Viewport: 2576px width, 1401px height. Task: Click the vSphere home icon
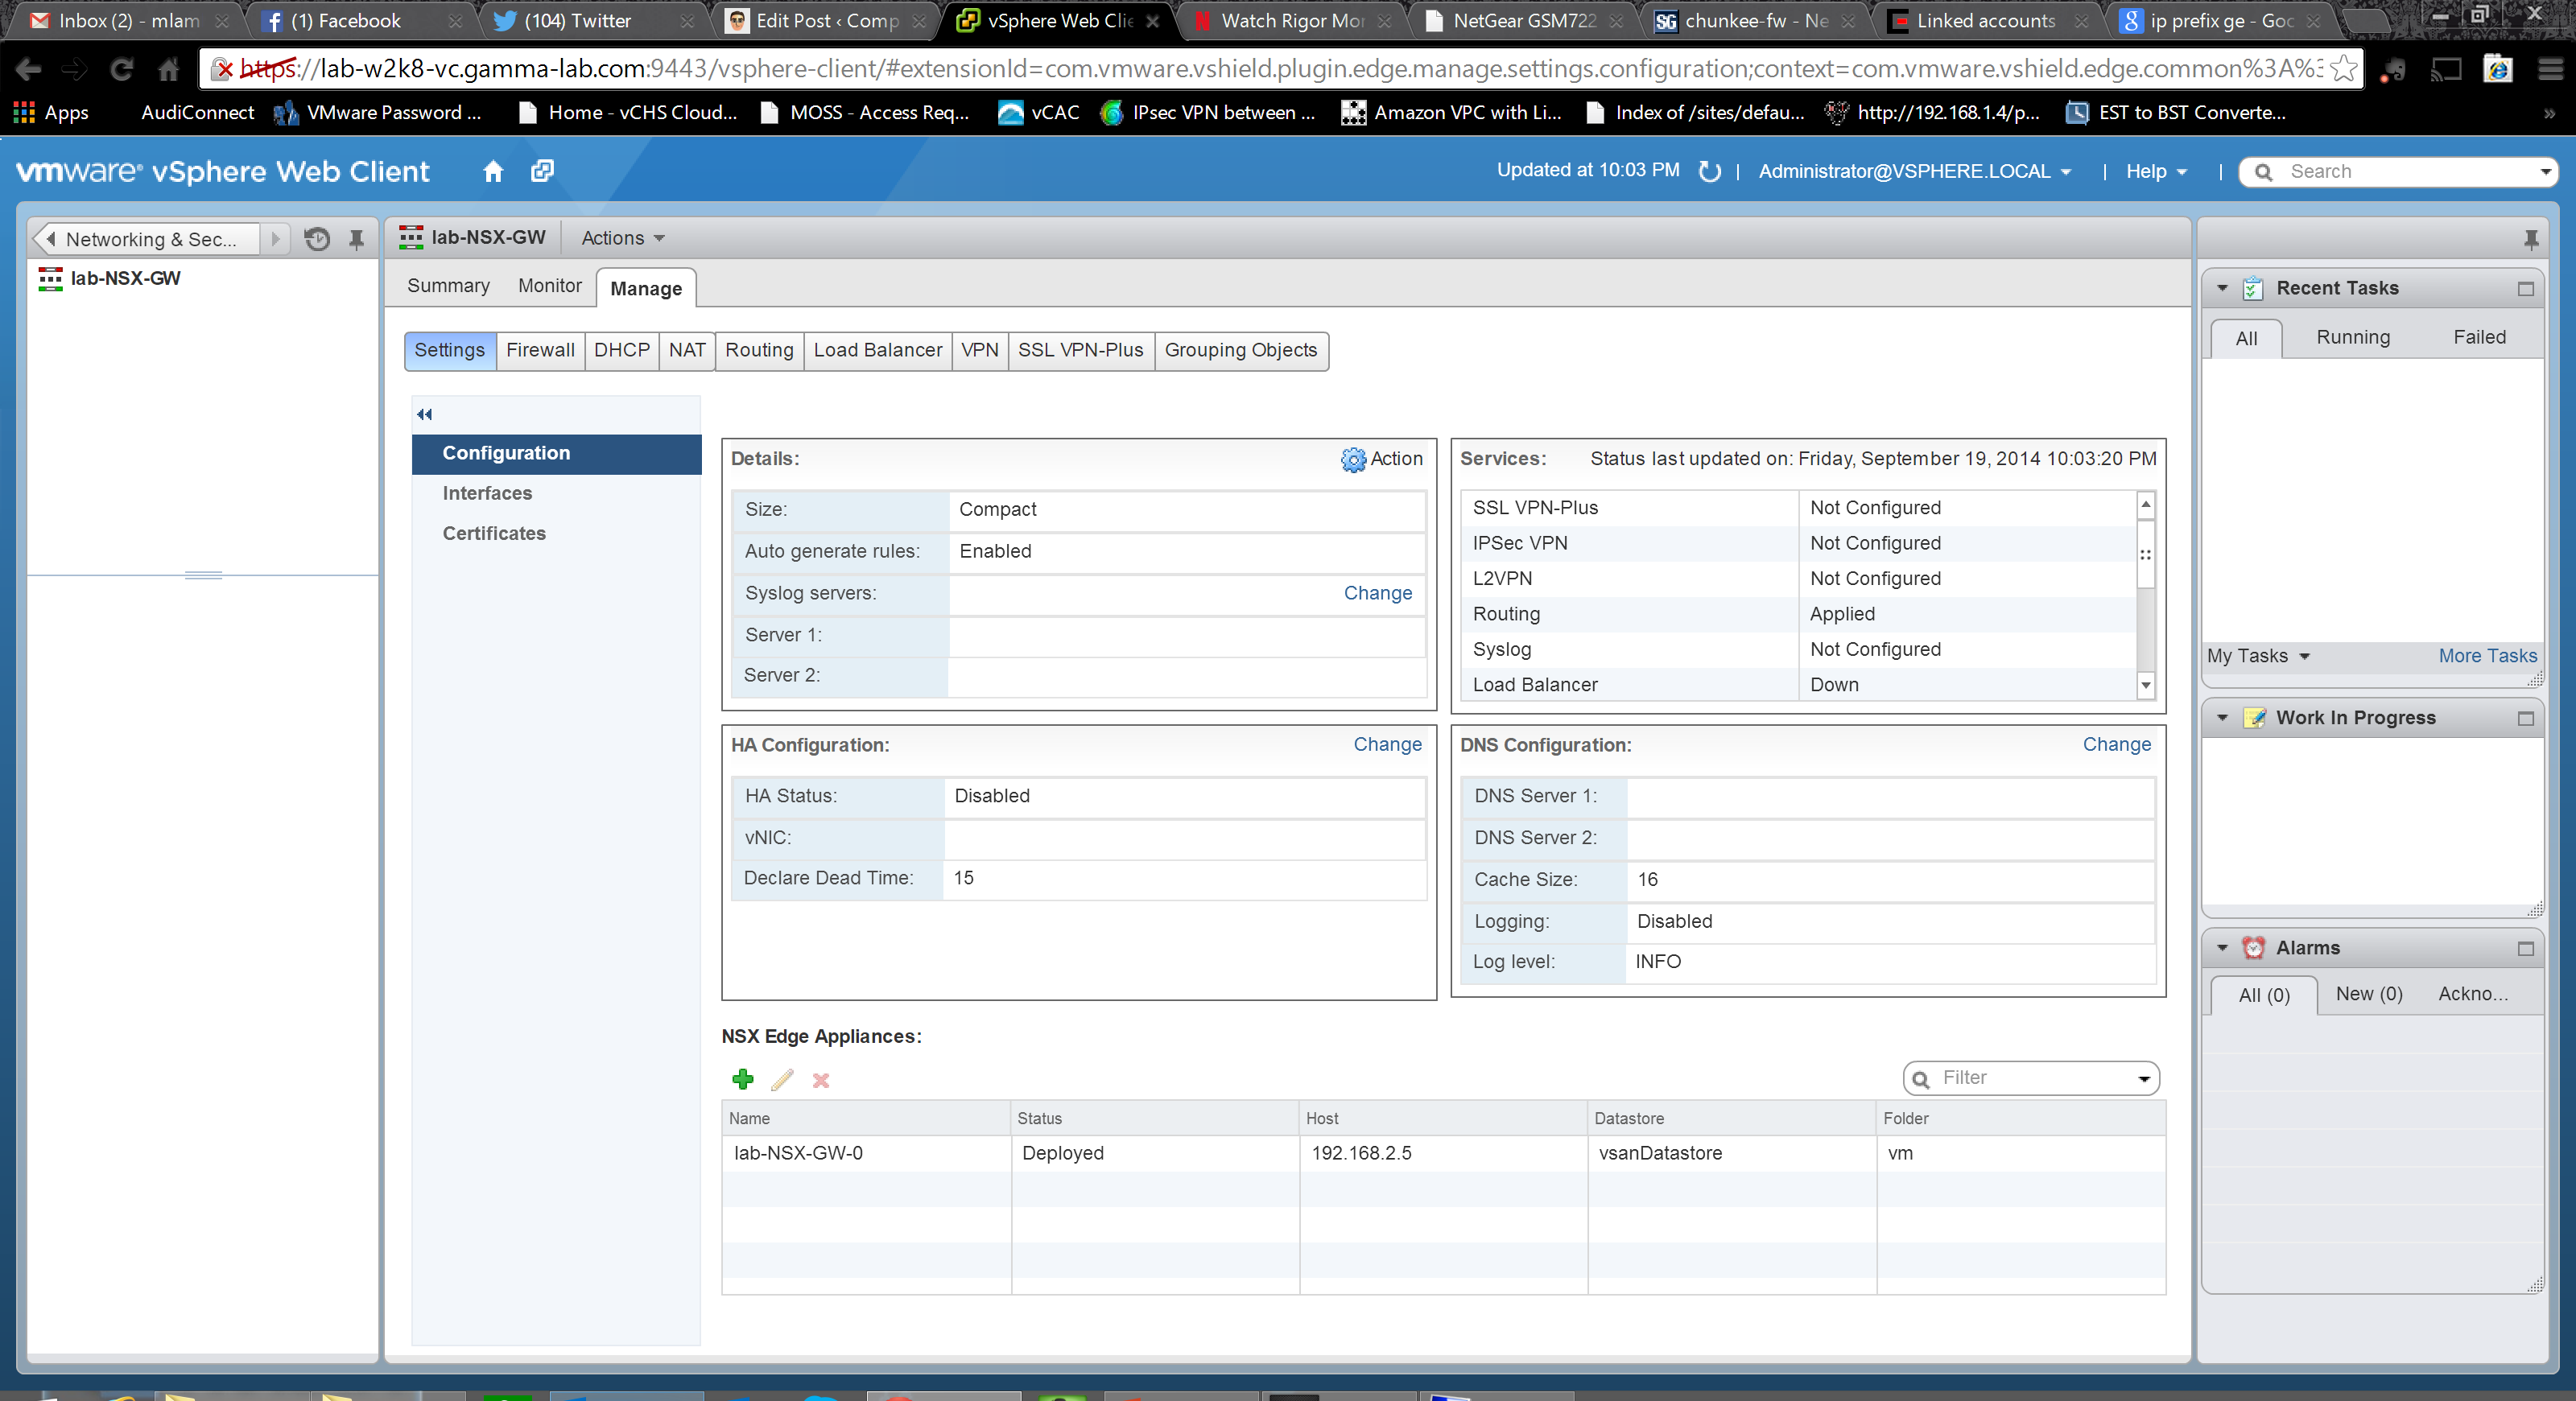492,171
